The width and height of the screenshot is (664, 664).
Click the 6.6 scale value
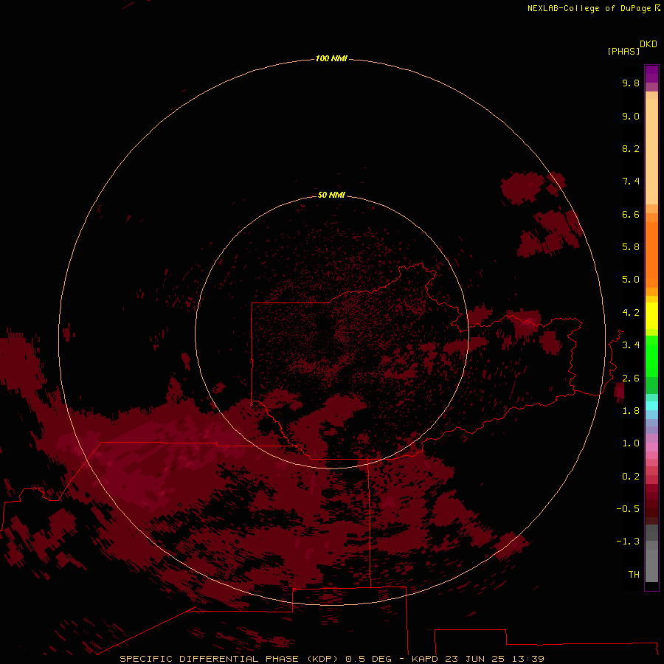[631, 214]
